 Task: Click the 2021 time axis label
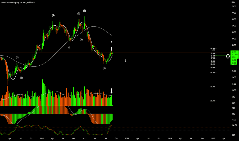tap(42, 138)
